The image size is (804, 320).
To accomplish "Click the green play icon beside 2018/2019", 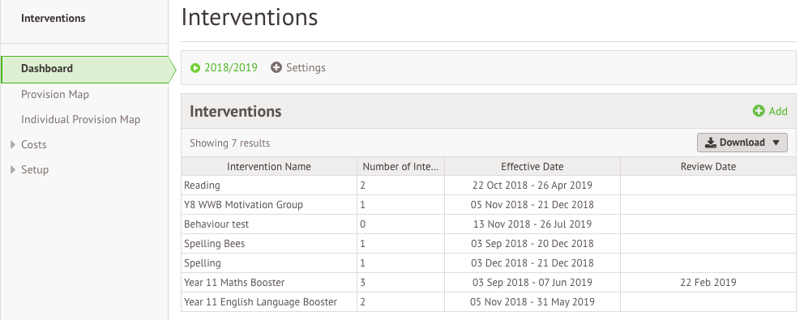I will (x=195, y=68).
